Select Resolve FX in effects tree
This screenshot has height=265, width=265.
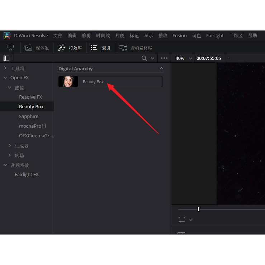point(30,97)
